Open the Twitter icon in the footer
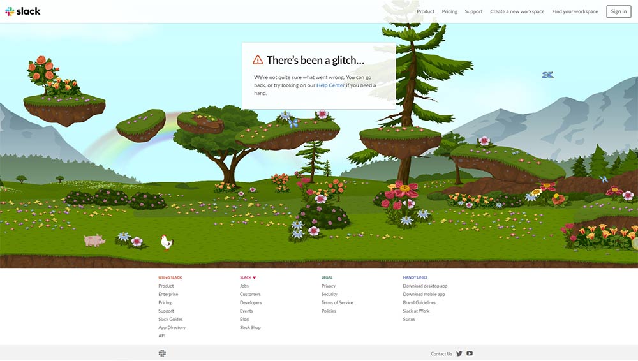The height and width of the screenshot is (361, 638). coord(459,354)
